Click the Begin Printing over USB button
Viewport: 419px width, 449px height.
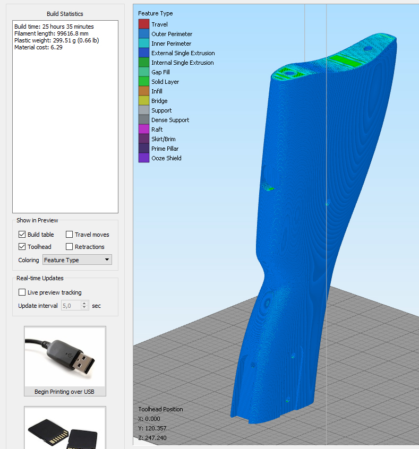tap(65, 361)
